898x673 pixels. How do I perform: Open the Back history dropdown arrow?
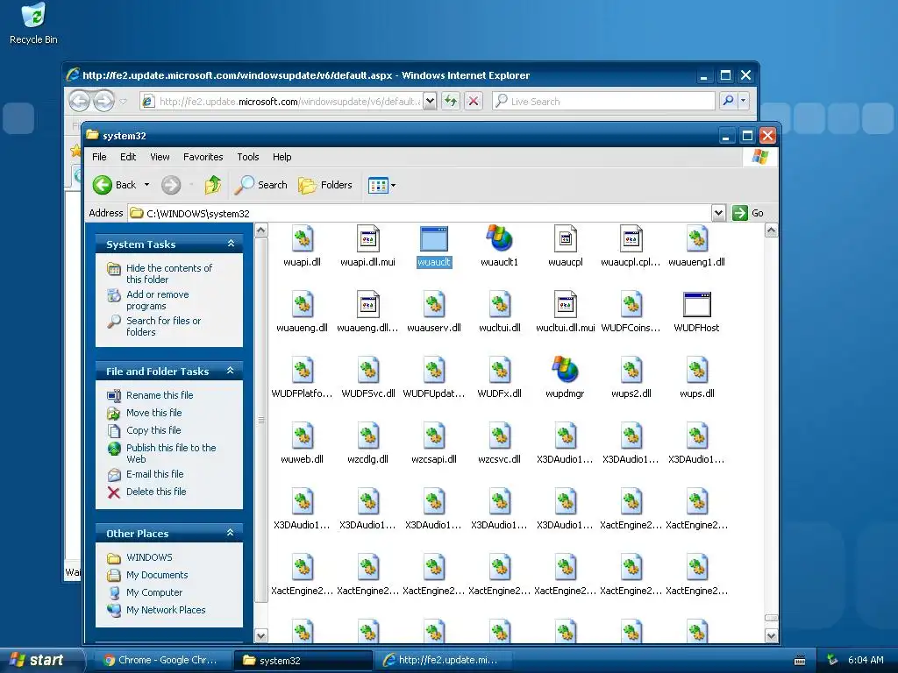point(146,185)
